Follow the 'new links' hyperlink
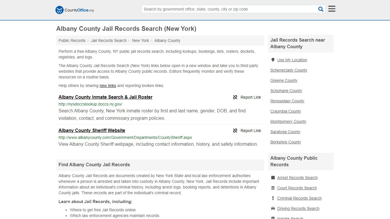The image size is (390, 219). pos(108,86)
